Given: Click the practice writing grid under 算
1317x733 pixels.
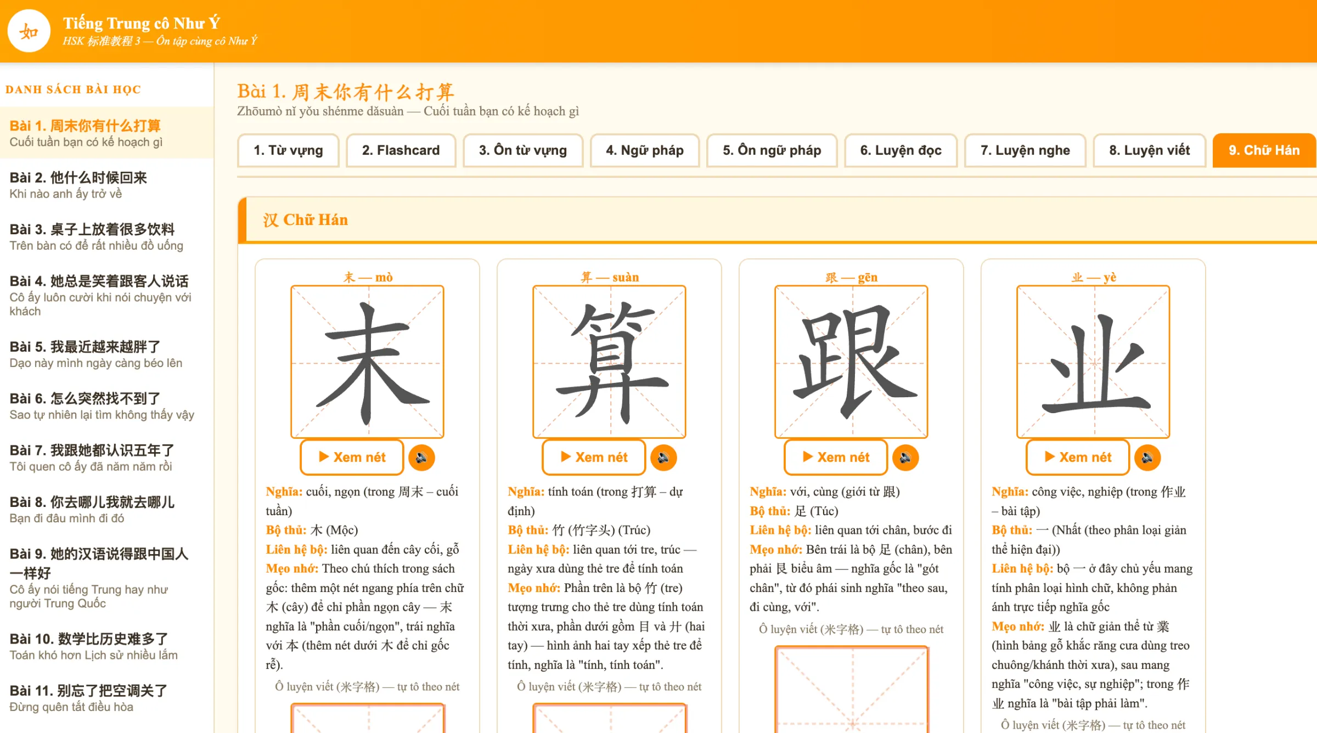Looking at the screenshot, I should tap(609, 718).
